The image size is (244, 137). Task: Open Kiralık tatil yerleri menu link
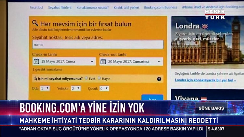(126, 7)
